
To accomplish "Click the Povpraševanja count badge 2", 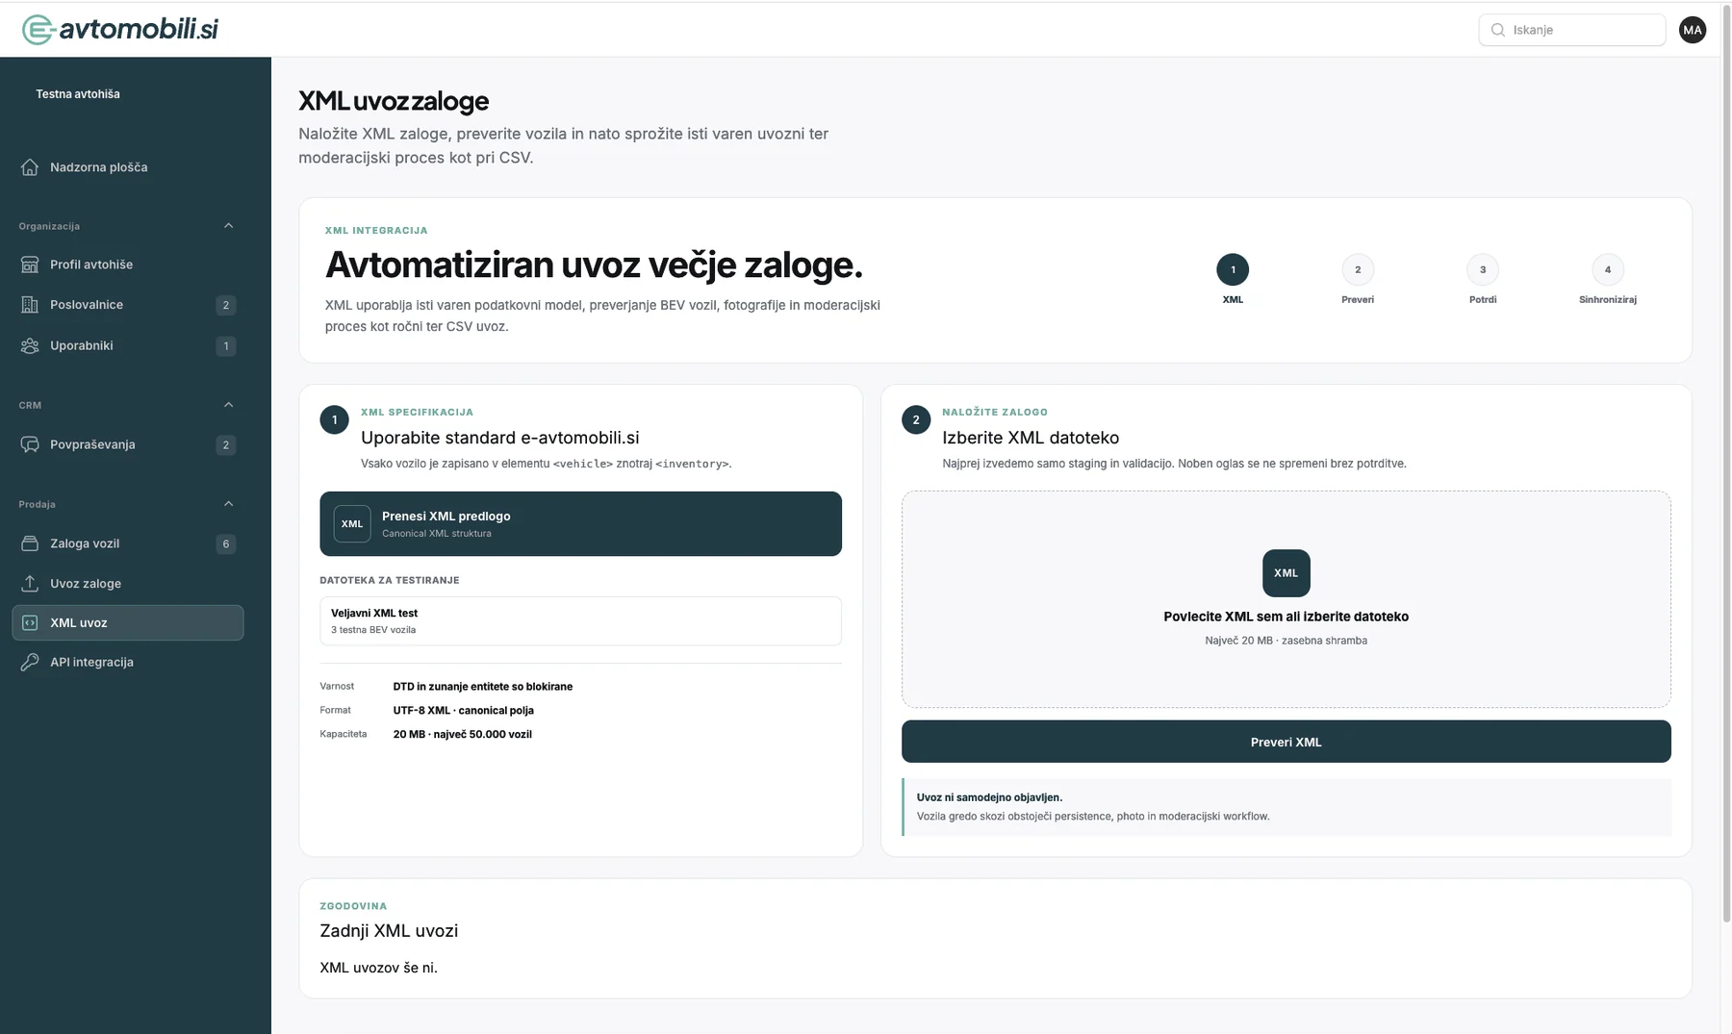I will tap(226, 444).
